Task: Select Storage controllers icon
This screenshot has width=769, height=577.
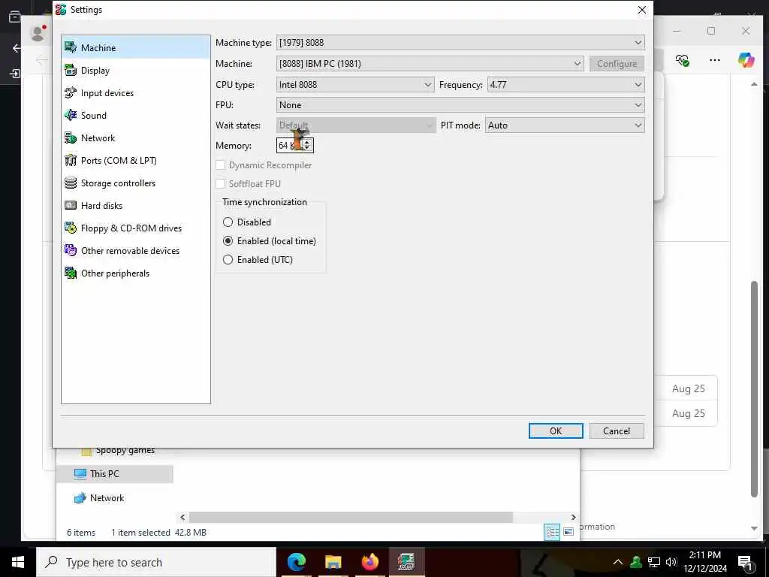Action: [71, 183]
